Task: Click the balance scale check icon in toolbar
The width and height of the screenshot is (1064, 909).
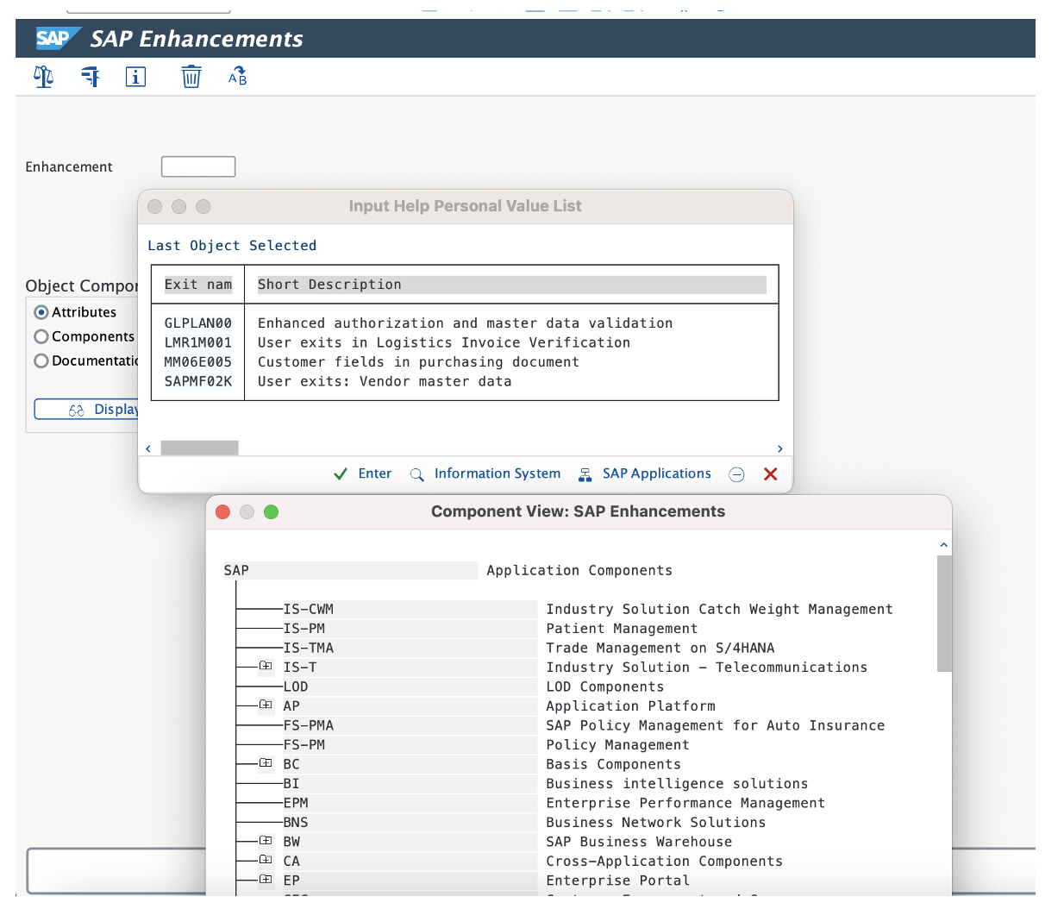Action: pyautogui.click(x=43, y=77)
